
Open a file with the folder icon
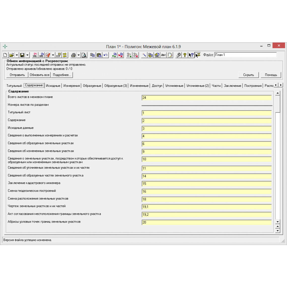[12, 55]
